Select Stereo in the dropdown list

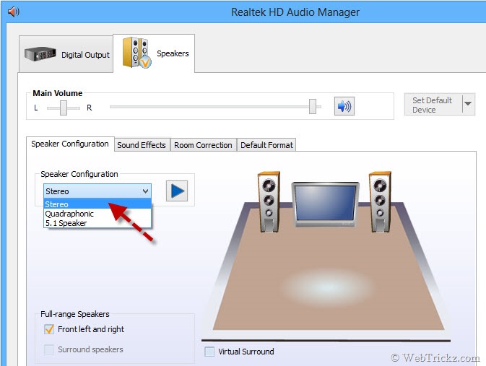[97, 204]
